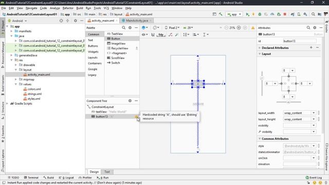Stop the running app with red square
Screen dimensions: 329x185
(x=285, y=14)
